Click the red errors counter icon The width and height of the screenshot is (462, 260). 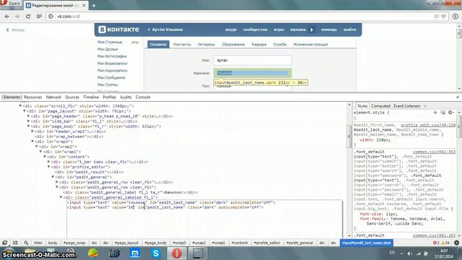(x=436, y=243)
